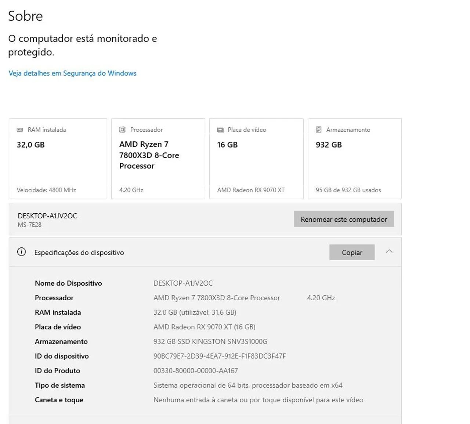Select the 32,0 GB (utilizável: 31,6 GB) value
Image resolution: width=470 pixels, height=424 pixels.
click(195, 312)
